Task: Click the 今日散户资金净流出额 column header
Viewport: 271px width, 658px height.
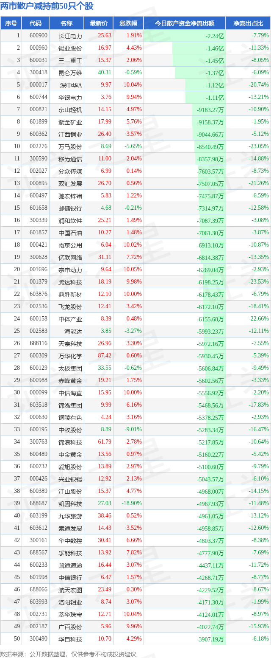Action: tap(185, 23)
